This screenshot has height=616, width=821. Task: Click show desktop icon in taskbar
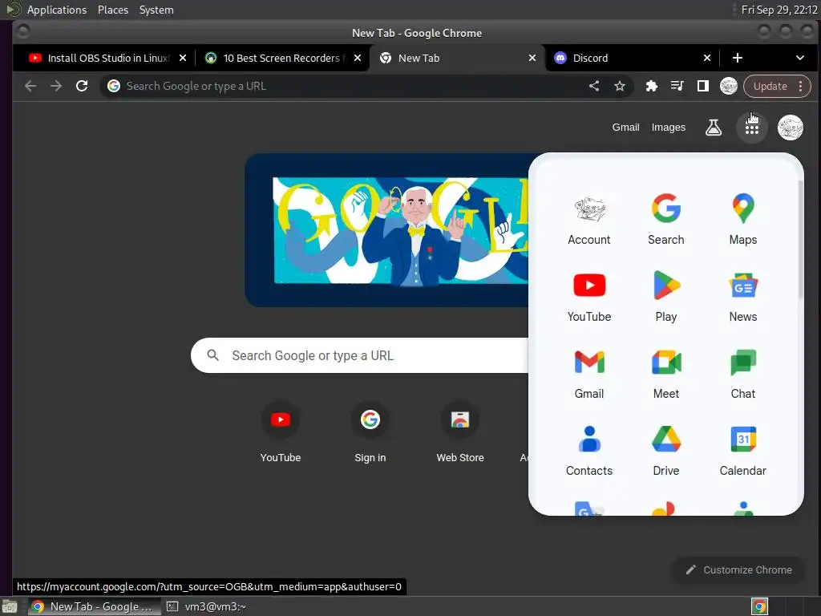coord(10,606)
